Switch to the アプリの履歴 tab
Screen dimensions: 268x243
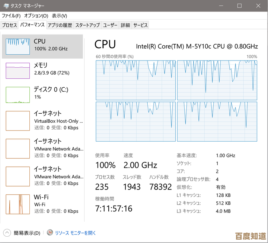point(60,25)
